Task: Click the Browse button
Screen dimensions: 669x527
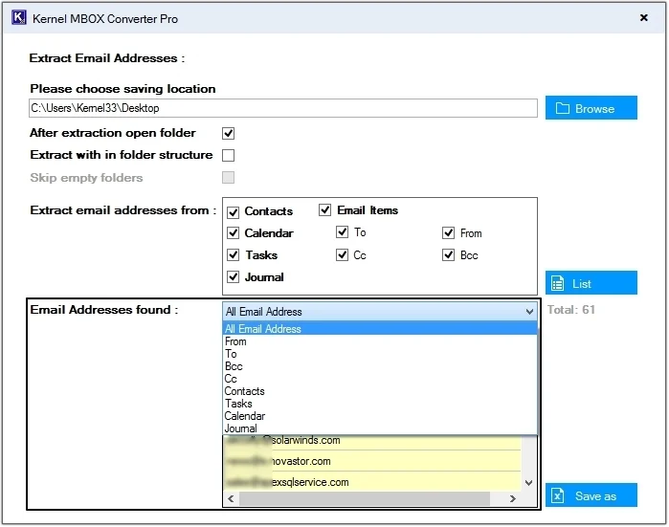Action: coord(591,108)
